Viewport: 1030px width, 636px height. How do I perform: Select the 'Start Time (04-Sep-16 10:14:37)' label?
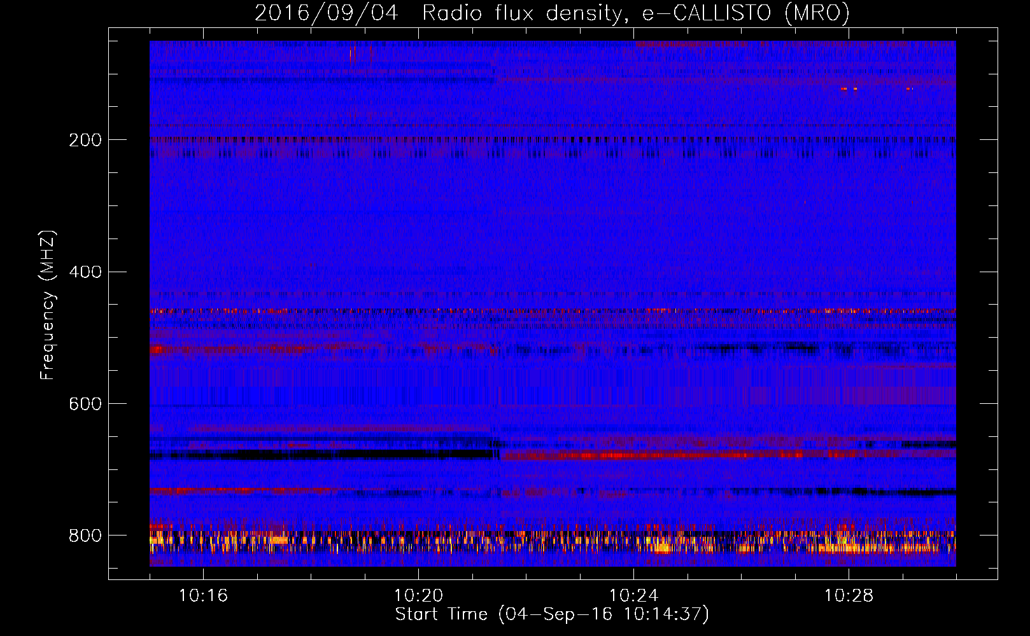click(552, 614)
